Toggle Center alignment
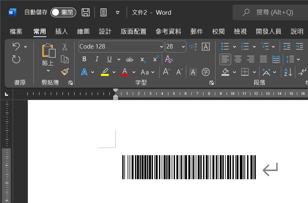The width and height of the screenshot is (308, 203). 238,59
